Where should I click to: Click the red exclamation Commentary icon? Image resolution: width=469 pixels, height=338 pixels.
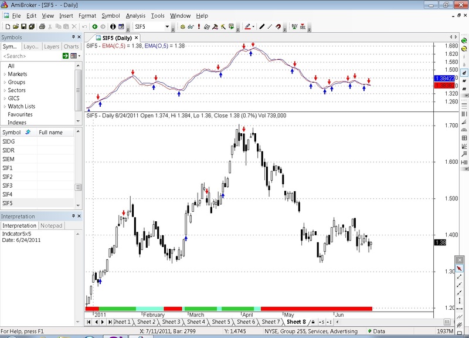[199, 26]
